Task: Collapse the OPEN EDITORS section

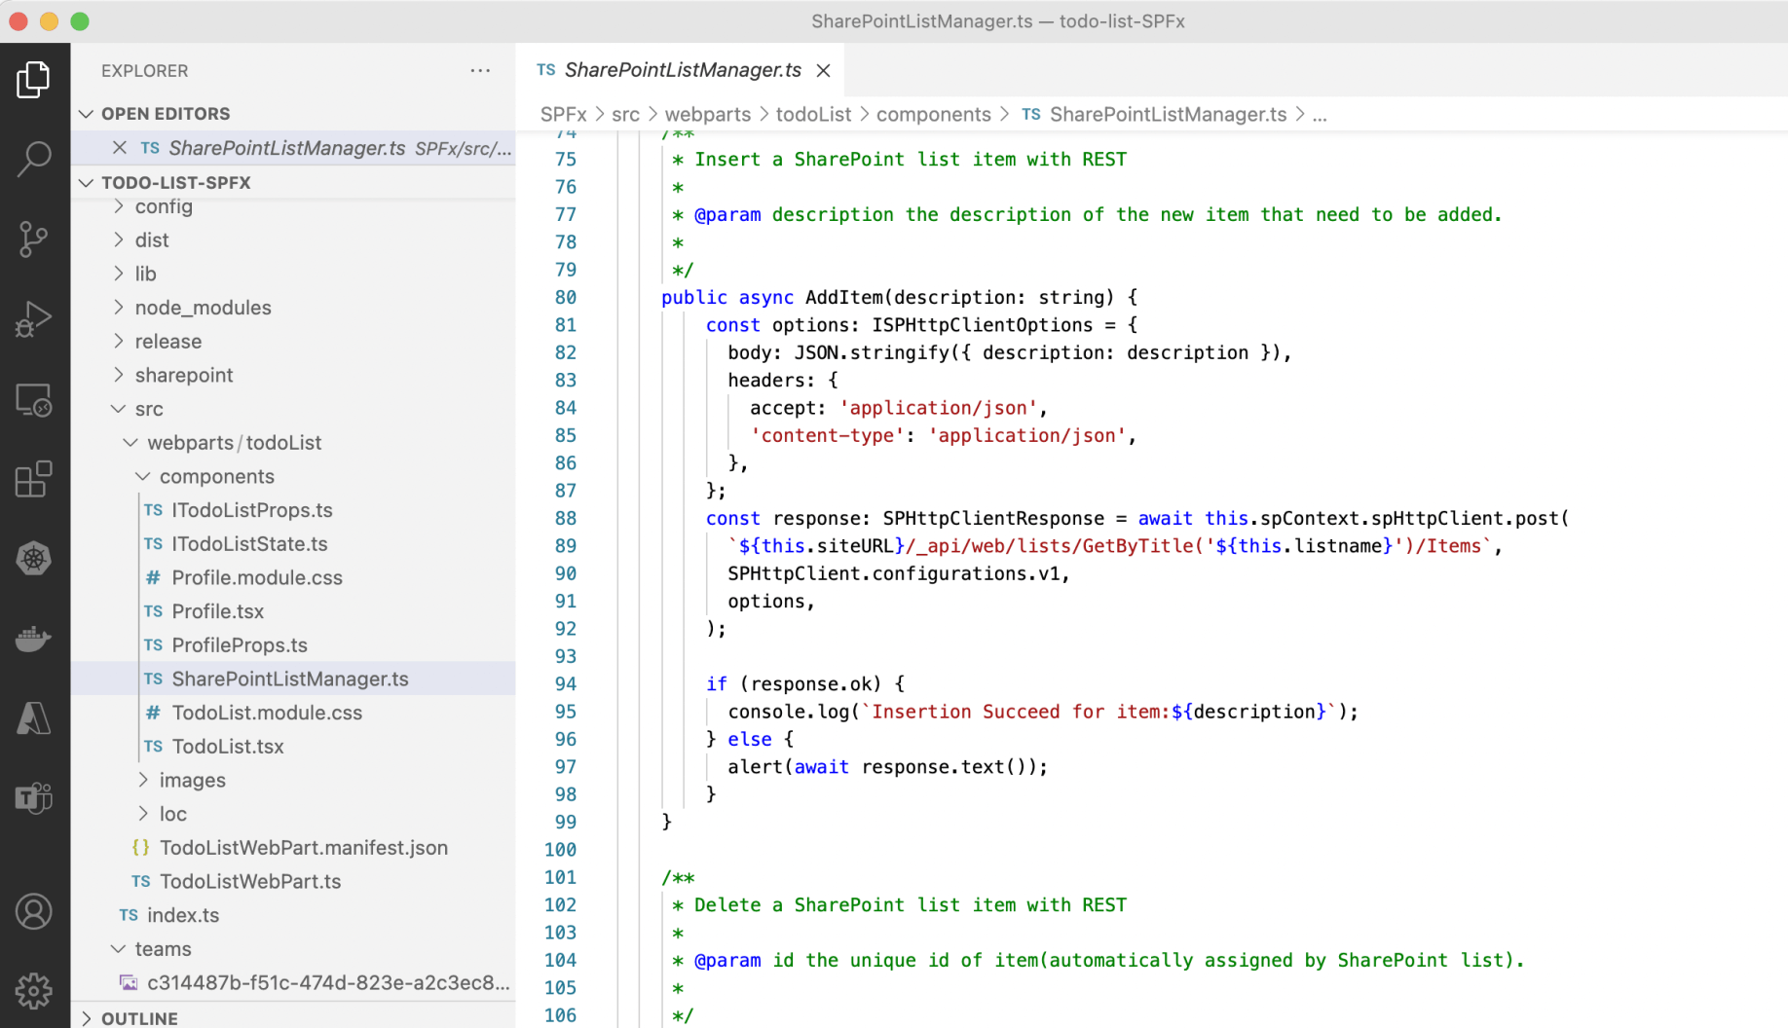Action: tap(166, 114)
